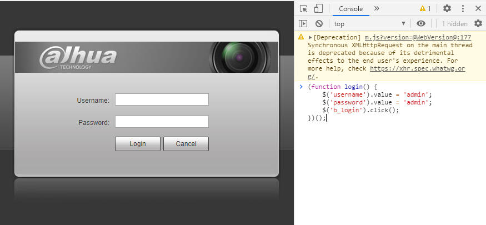Switch to the Console tab
The image size is (486, 225).
(x=350, y=9)
